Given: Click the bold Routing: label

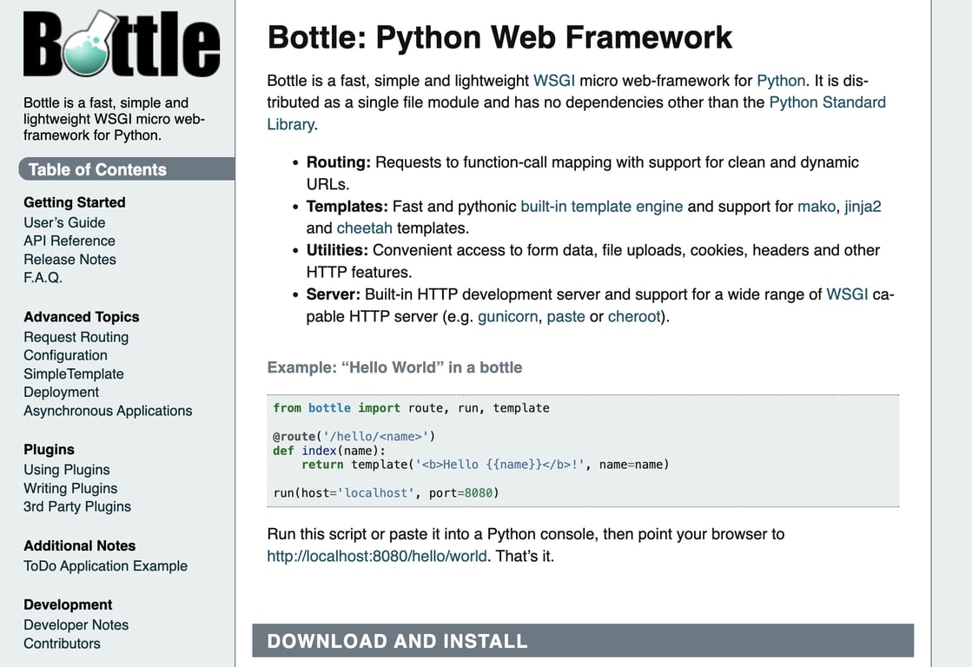Looking at the screenshot, I should (x=339, y=162).
